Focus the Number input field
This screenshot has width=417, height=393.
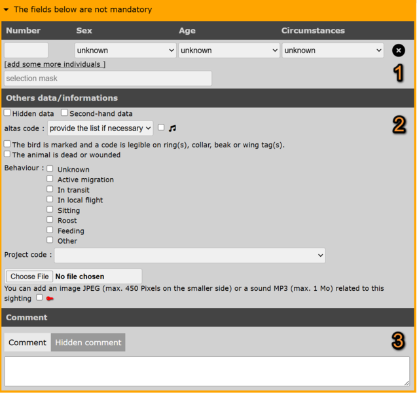click(x=26, y=50)
